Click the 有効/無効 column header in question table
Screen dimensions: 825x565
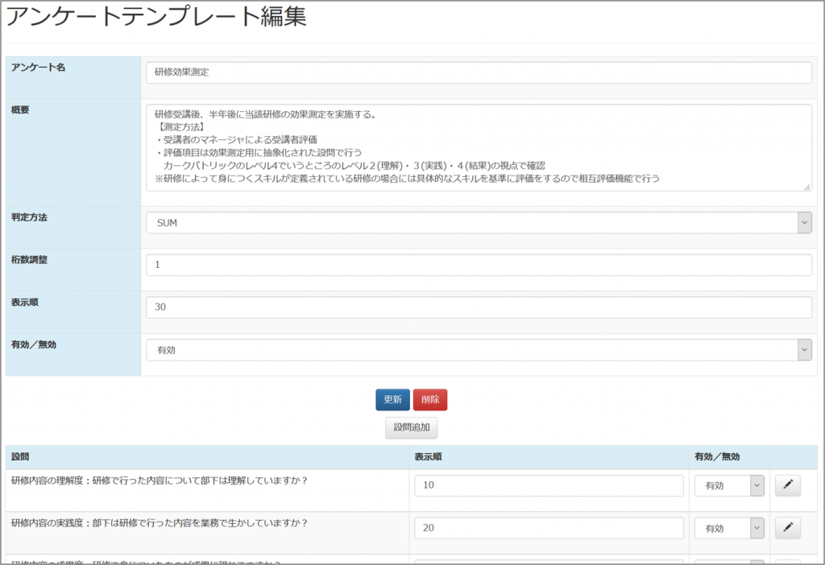[x=716, y=456]
